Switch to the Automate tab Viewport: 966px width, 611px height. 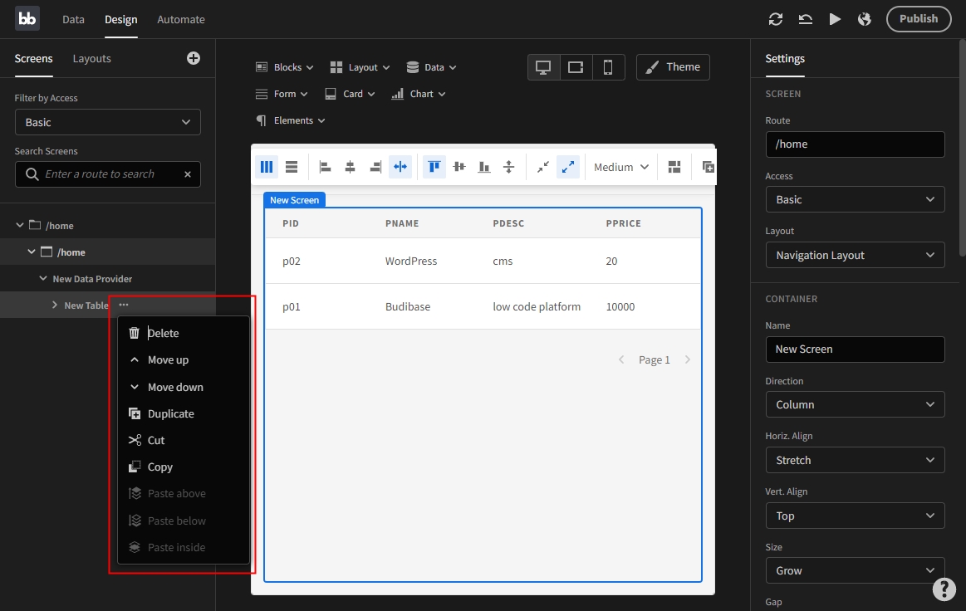(x=181, y=19)
